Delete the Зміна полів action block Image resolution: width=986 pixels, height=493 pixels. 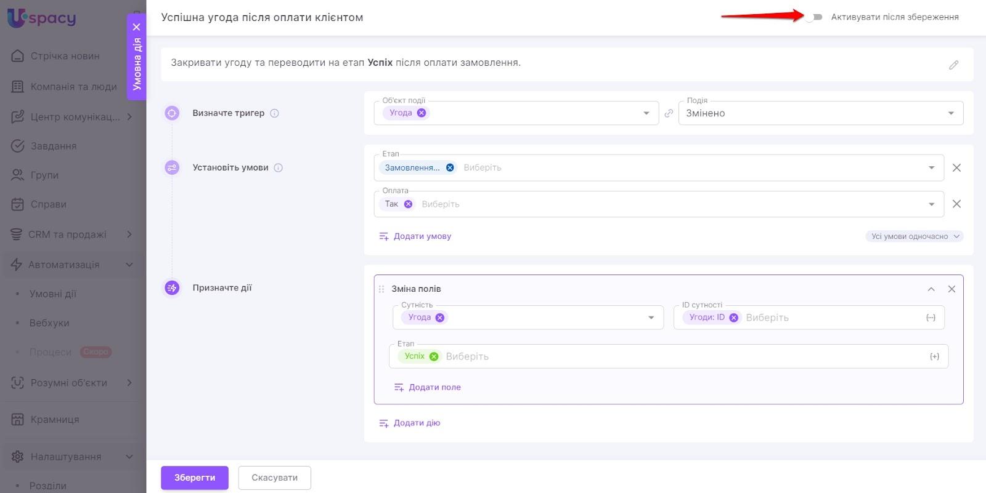pos(951,289)
